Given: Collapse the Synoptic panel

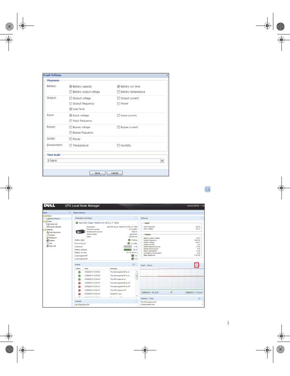Looking at the screenshot, I should tap(136, 301).
